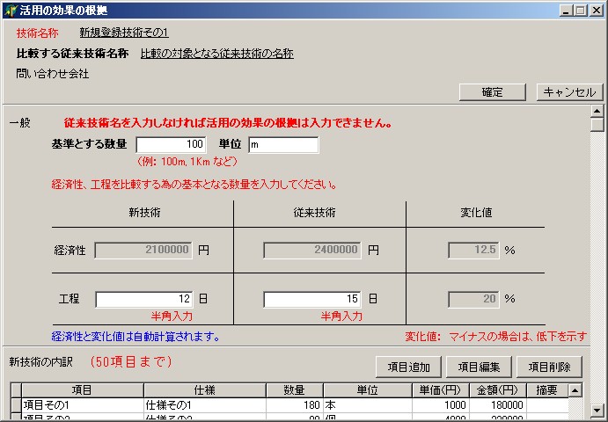This screenshot has height=422, width=608.
Task: Open 項目編集 to edit an item
Action: pyautogui.click(x=479, y=367)
